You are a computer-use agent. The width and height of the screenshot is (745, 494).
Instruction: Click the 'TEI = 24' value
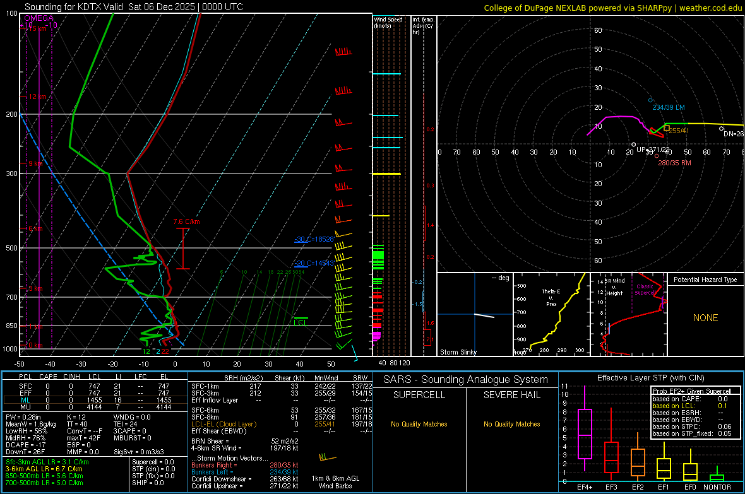click(126, 424)
